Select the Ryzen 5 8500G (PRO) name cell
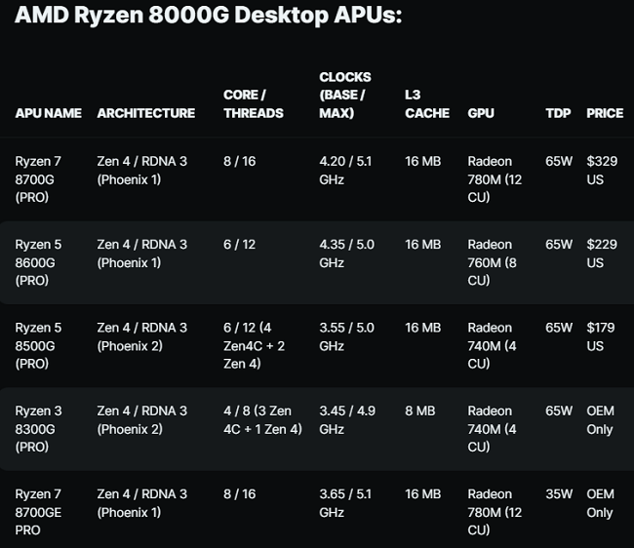Image resolution: width=634 pixels, height=548 pixels. coord(38,345)
